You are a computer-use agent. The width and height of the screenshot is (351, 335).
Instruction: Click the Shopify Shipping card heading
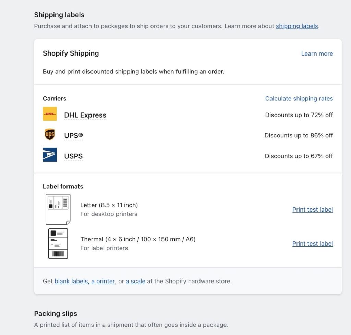pyautogui.click(x=71, y=53)
